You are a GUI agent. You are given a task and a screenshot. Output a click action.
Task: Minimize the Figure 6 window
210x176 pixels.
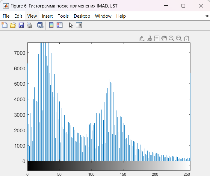[x=166, y=6]
